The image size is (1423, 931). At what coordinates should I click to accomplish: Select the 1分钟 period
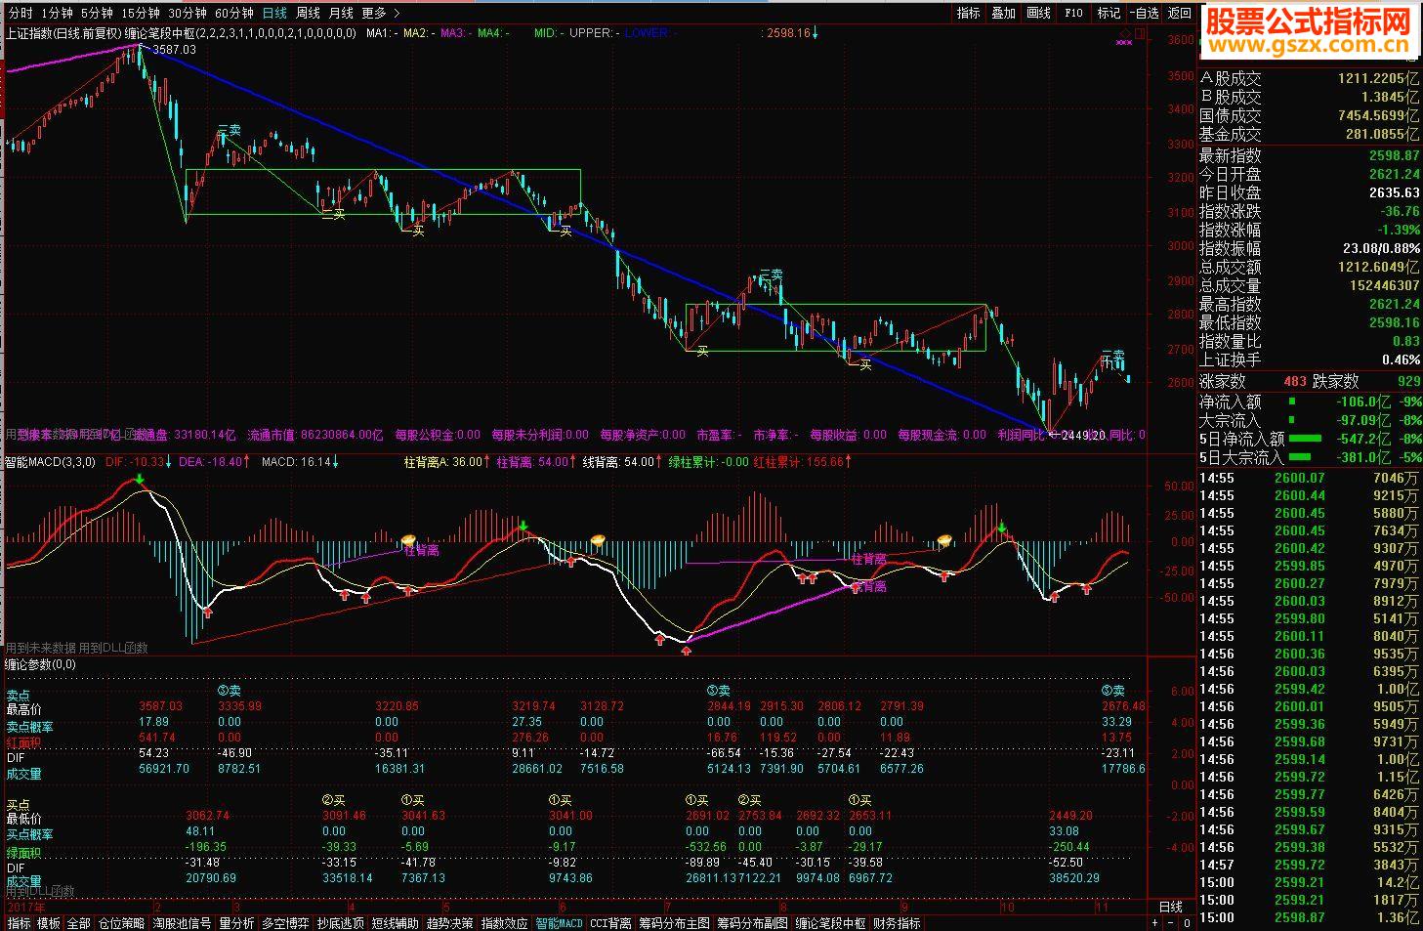pos(57,13)
